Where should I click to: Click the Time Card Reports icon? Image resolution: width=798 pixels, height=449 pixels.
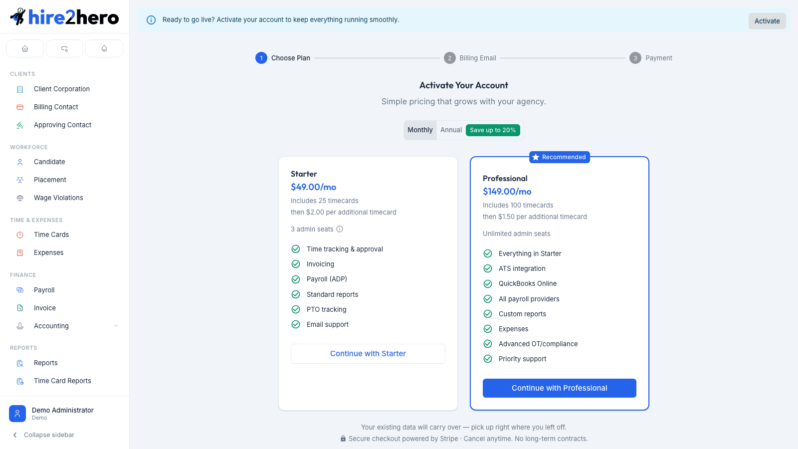[x=20, y=381]
